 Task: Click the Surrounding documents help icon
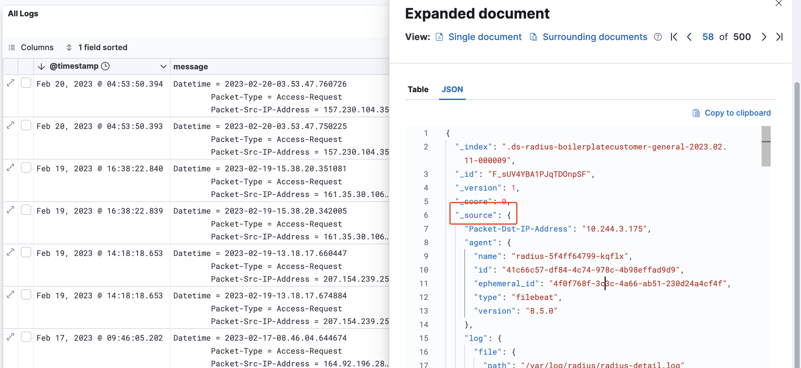pos(658,37)
